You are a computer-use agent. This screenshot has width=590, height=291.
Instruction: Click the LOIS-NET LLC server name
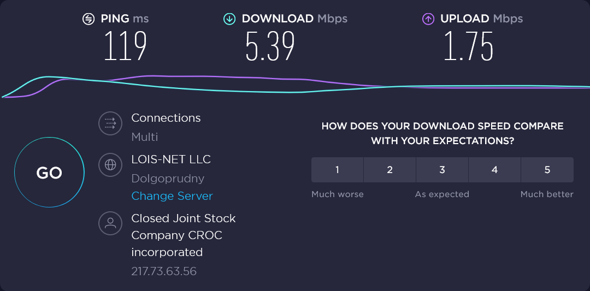tap(171, 159)
